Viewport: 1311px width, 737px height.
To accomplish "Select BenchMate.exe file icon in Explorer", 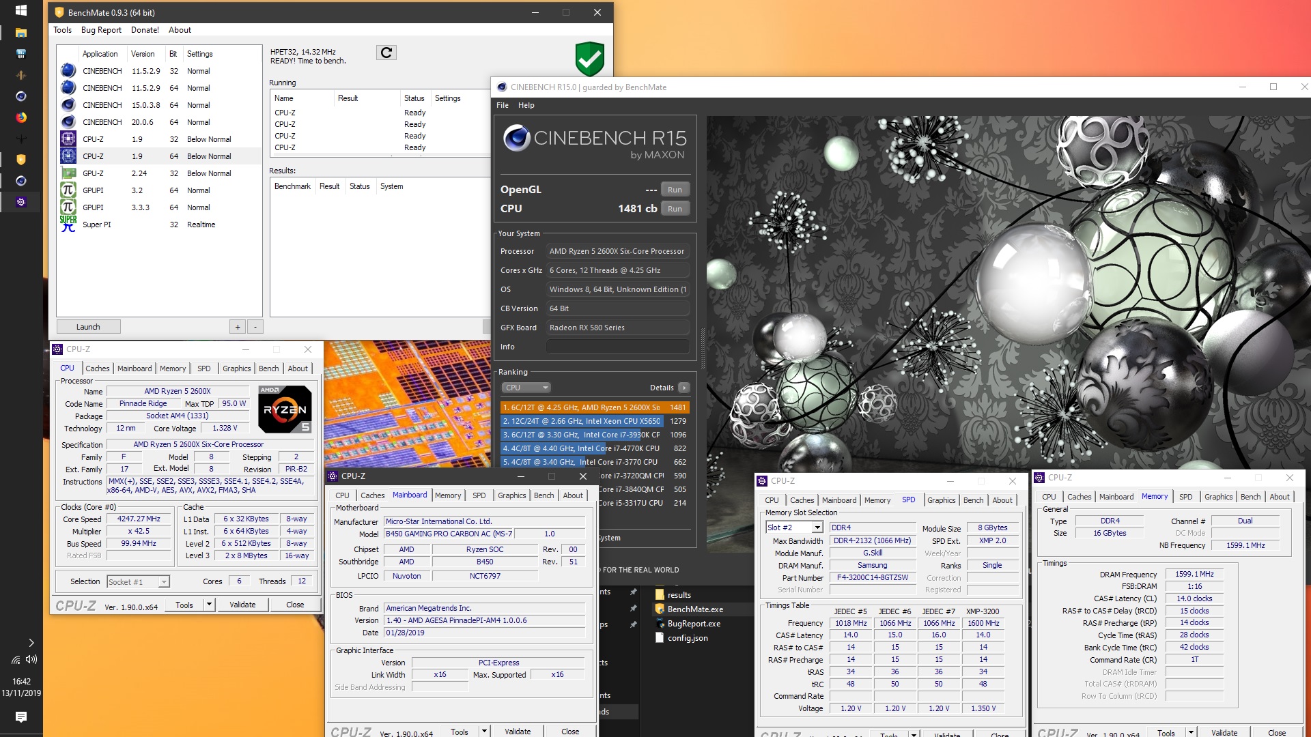I will click(660, 609).
